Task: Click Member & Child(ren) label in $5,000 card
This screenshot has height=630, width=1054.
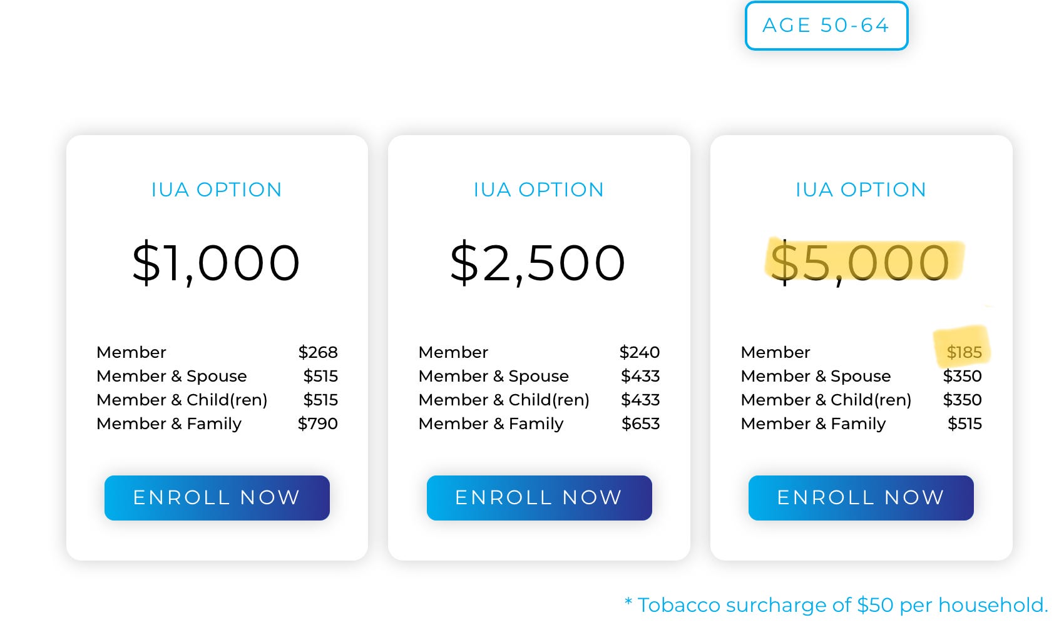Action: pyautogui.click(x=826, y=400)
